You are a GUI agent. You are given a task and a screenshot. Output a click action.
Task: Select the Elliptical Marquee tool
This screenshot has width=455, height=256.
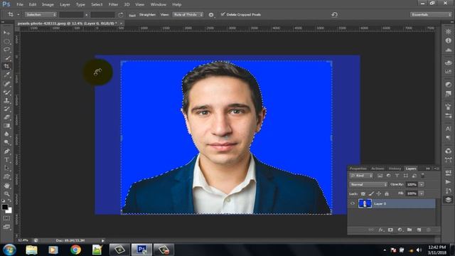(x=6, y=41)
